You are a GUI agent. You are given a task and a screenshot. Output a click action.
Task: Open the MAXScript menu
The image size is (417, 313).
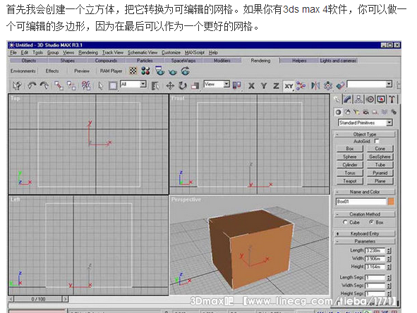tap(195, 52)
